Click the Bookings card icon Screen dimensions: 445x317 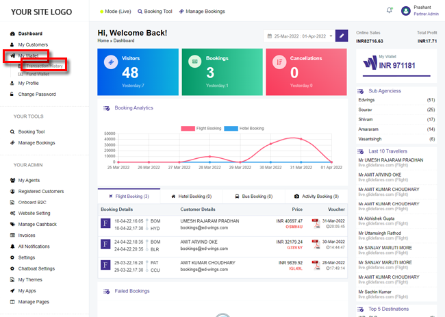point(194,62)
